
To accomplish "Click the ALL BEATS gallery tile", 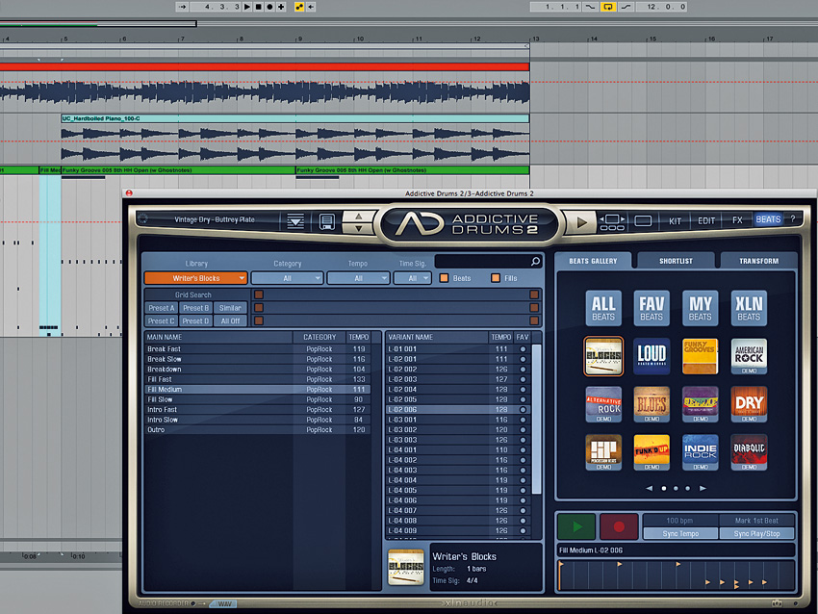I will coord(603,308).
